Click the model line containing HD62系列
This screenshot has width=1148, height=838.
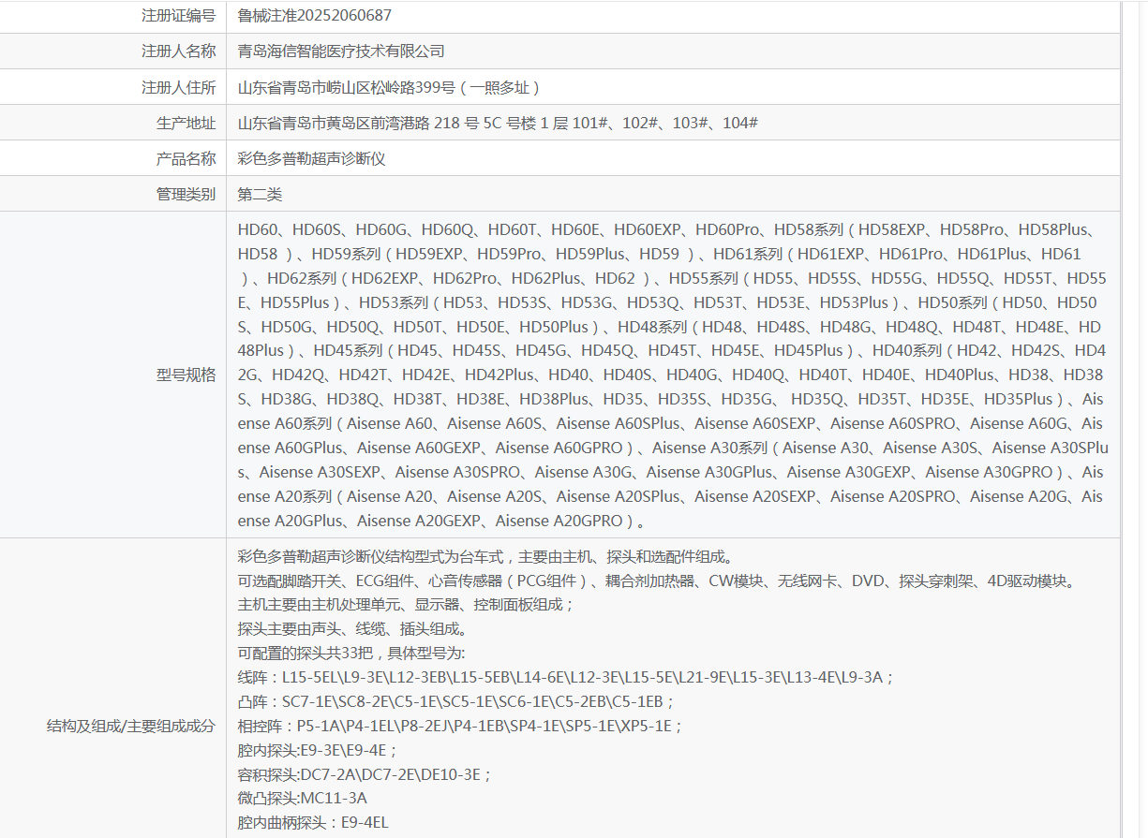point(673,278)
